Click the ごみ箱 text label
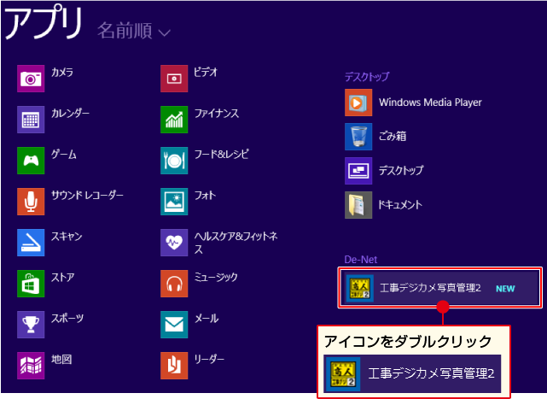Screen dimensions: 547x399 click(393, 136)
